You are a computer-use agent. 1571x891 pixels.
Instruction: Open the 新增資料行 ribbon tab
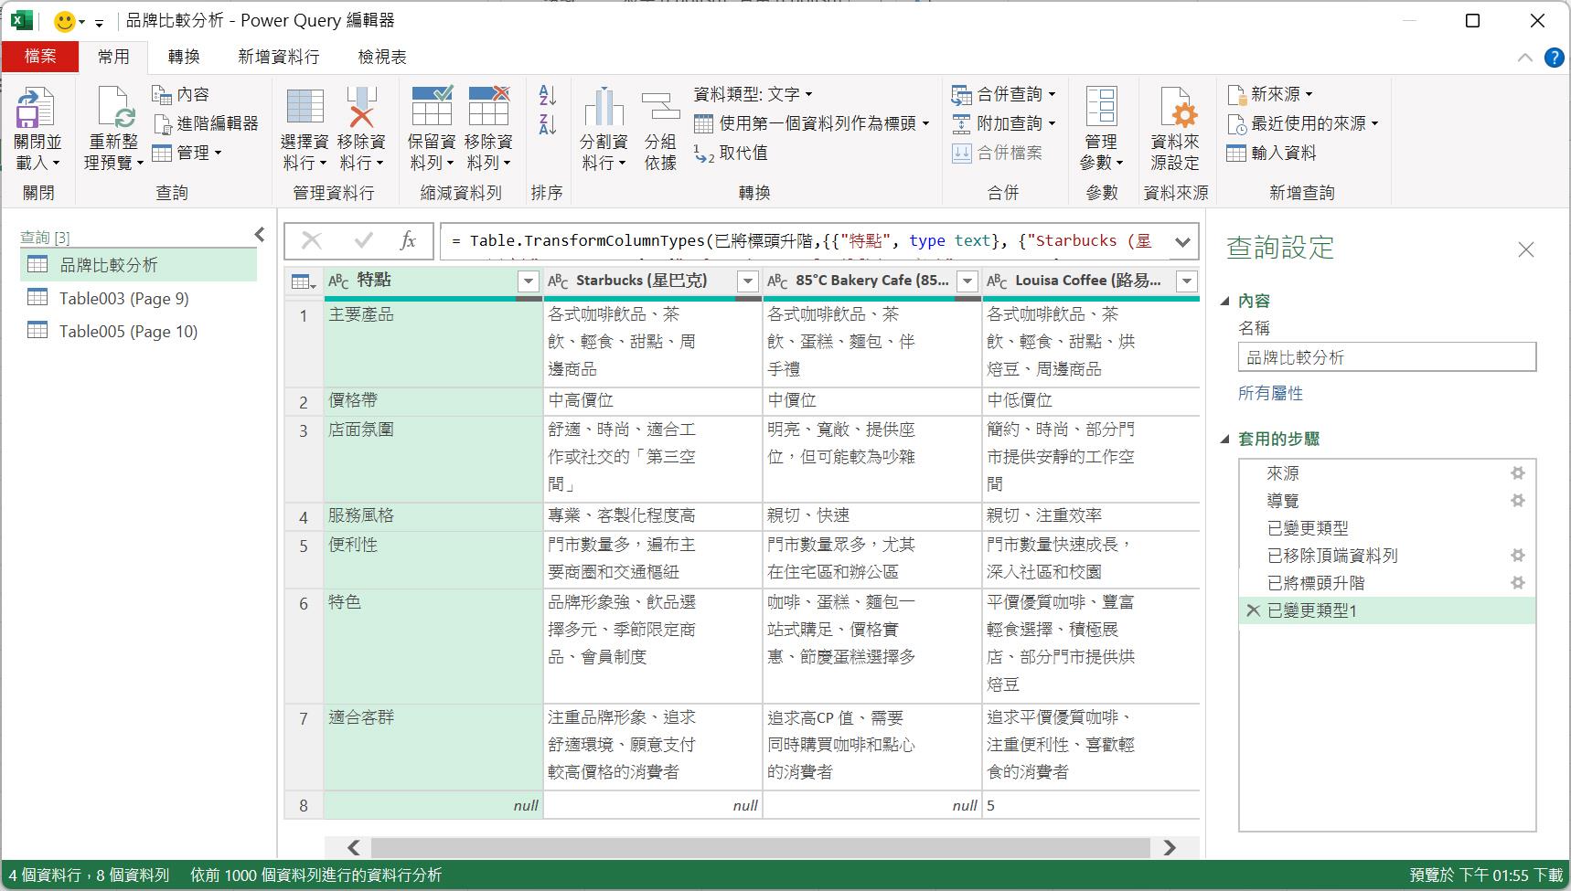pyautogui.click(x=278, y=57)
